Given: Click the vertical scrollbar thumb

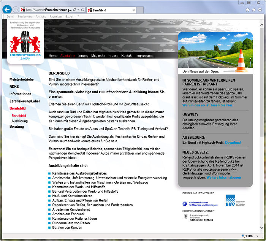Looking at the screenshot, I should click(x=262, y=81).
